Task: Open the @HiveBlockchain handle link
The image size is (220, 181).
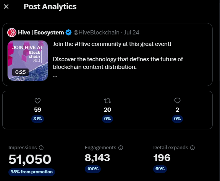Action: (x=96, y=33)
